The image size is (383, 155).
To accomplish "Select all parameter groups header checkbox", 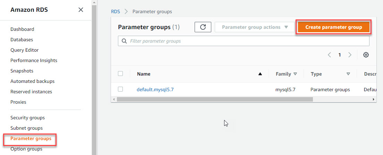I will [120, 74].
